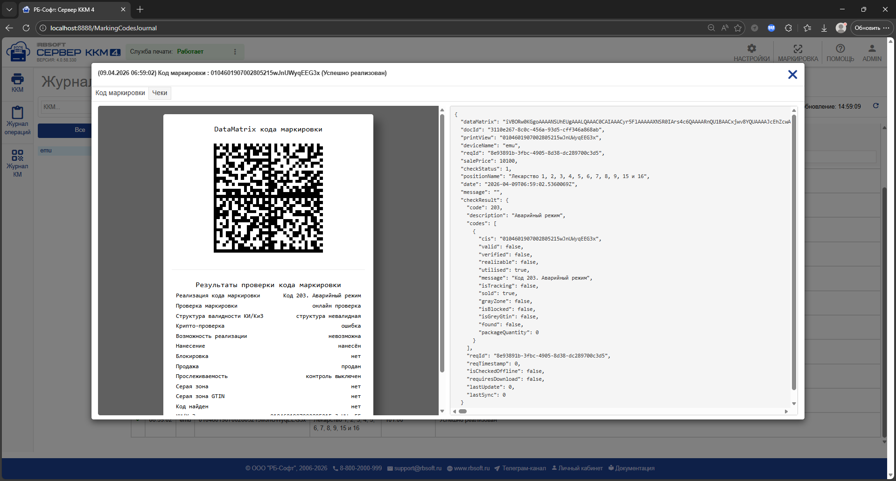Click the JSON panel vertical scrollbar

pos(794,252)
